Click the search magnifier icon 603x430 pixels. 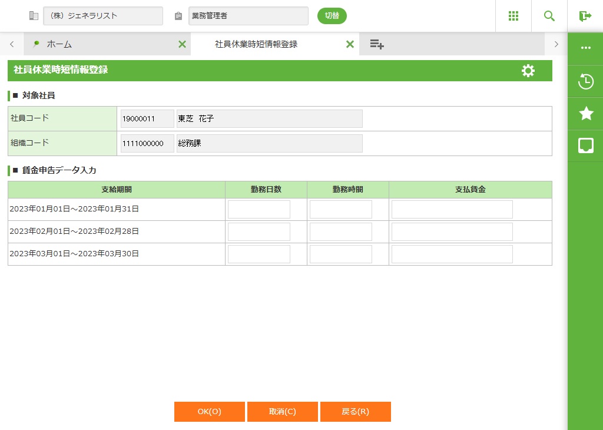point(549,16)
